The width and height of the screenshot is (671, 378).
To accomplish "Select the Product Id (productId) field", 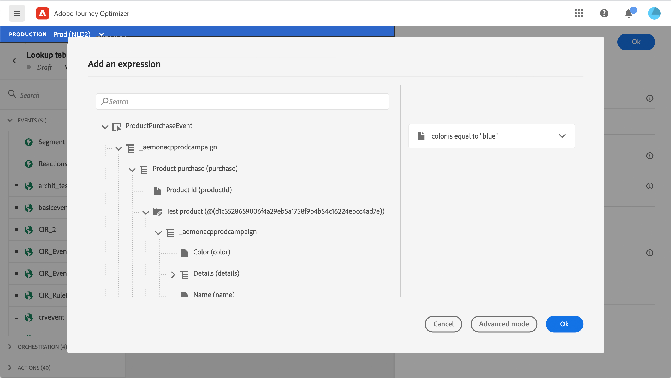I will 199,190.
